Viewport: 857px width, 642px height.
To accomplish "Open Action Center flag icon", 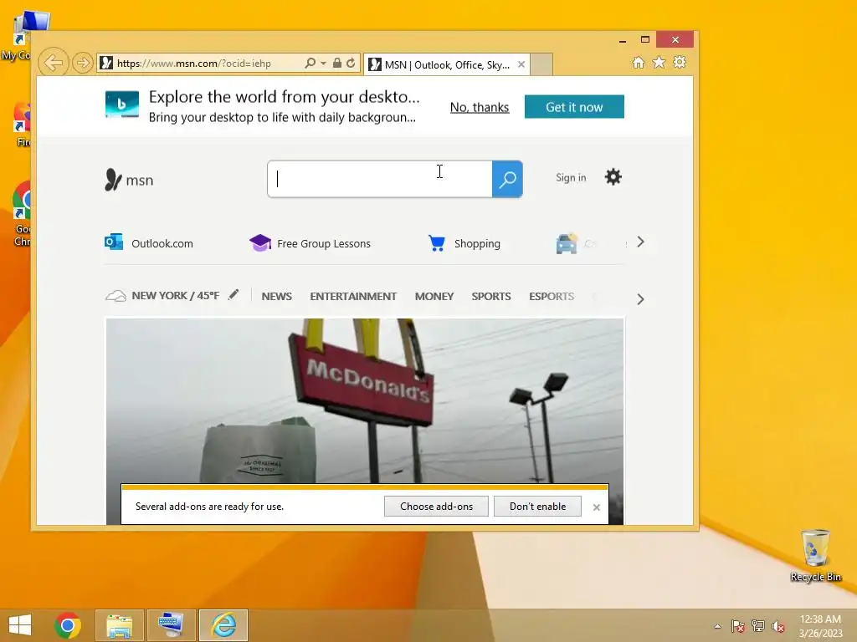I will (x=737, y=626).
